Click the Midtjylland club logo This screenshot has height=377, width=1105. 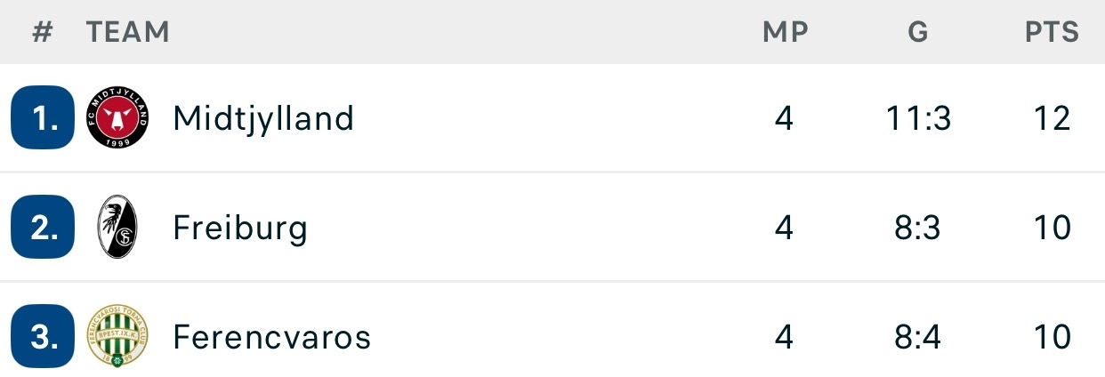(117, 117)
